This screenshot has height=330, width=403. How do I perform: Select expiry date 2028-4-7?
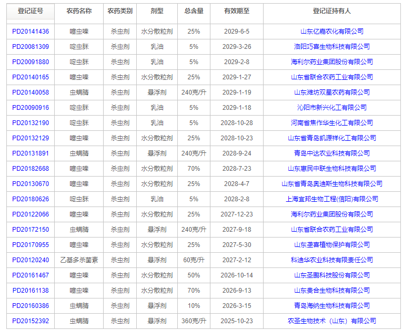(237, 184)
